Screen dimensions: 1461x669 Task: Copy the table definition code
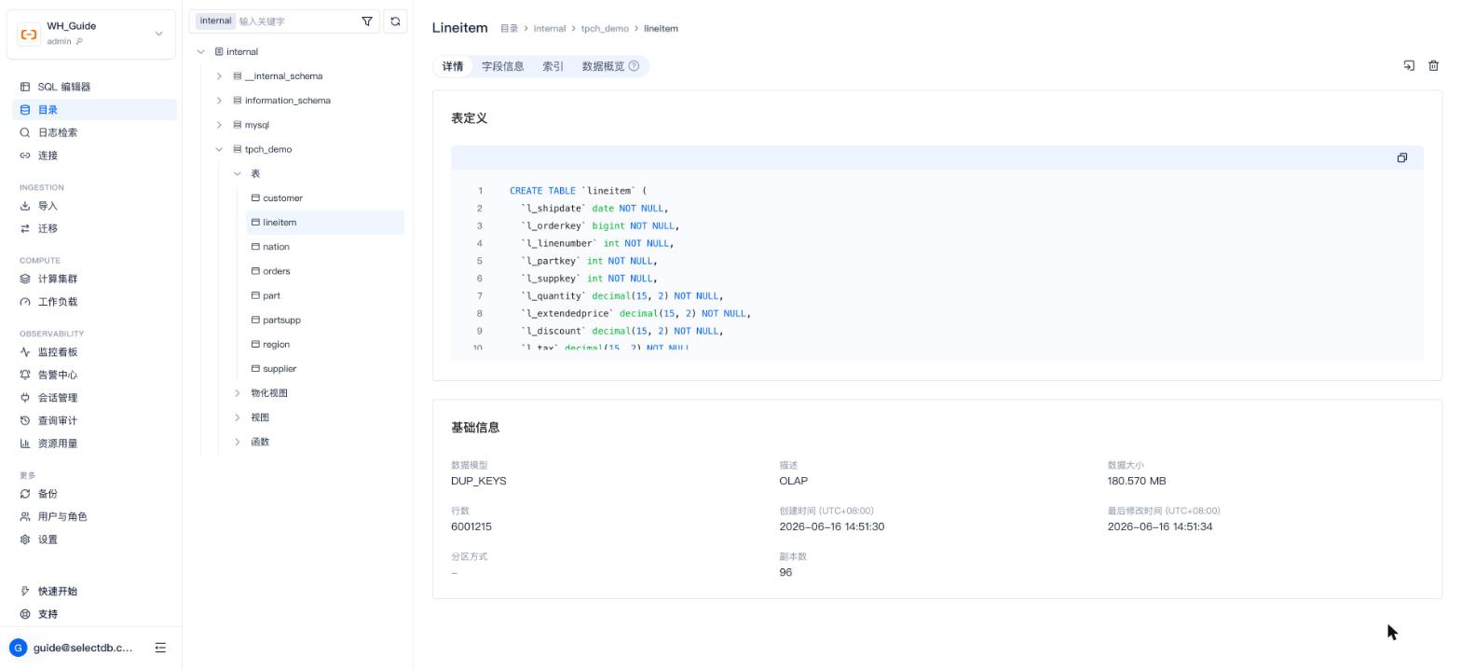point(1401,157)
